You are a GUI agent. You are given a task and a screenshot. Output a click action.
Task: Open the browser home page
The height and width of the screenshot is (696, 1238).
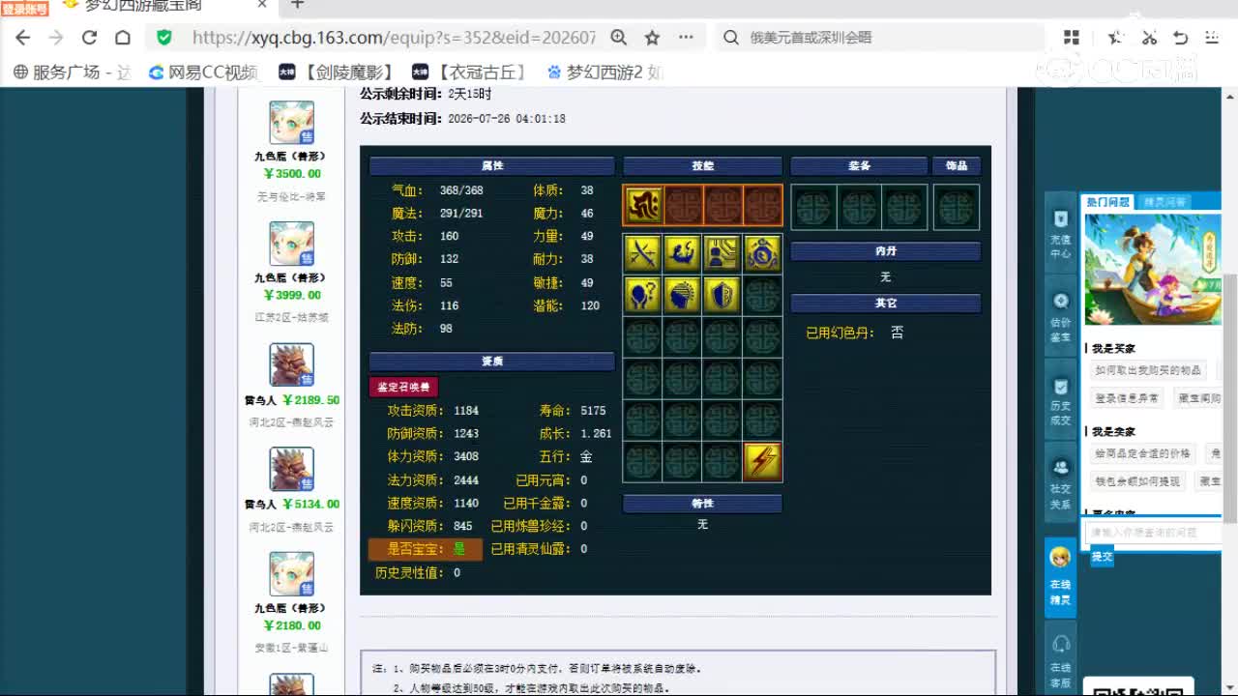pos(123,38)
